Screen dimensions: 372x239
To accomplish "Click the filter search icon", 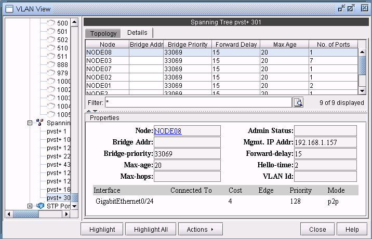I will tap(298, 102).
